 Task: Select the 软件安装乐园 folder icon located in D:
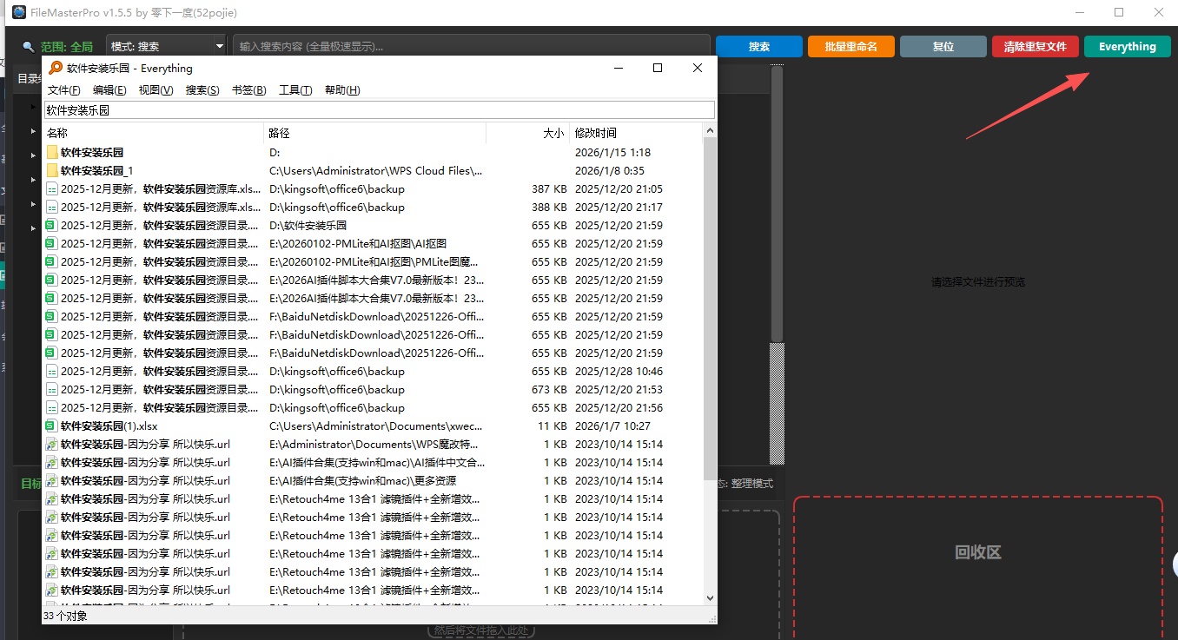(x=52, y=153)
